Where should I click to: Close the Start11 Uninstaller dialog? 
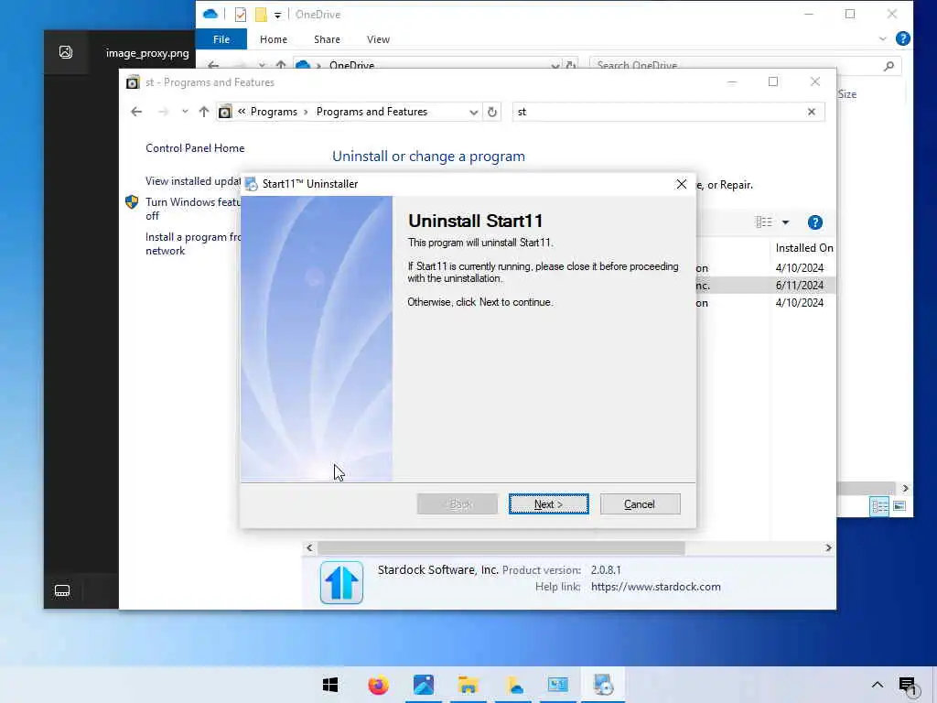(681, 184)
